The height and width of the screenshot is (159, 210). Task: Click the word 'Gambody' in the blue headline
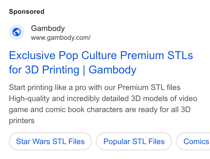(x=112, y=70)
